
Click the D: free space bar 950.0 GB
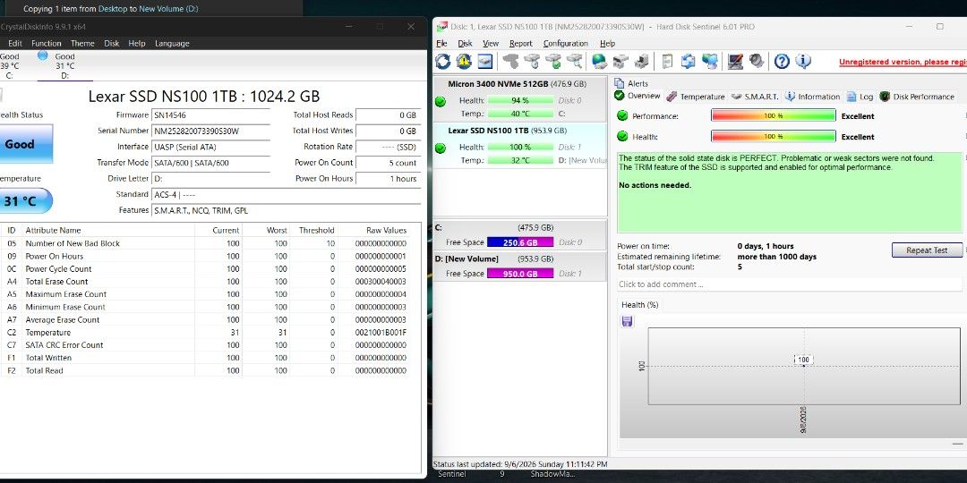coord(520,274)
